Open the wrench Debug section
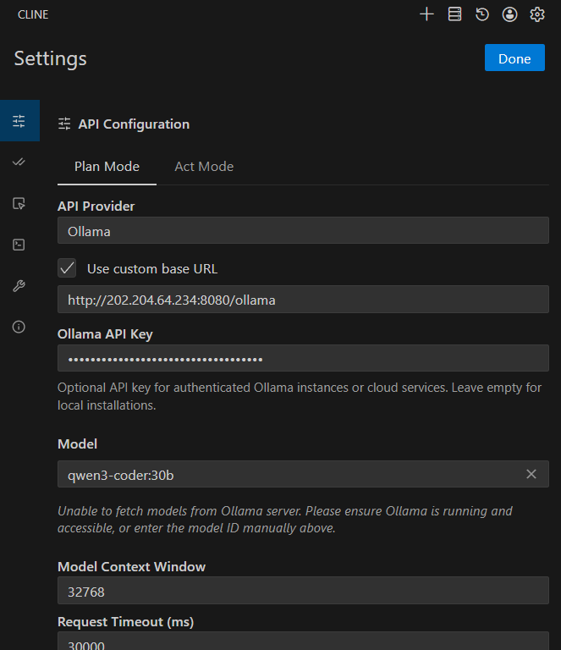This screenshot has height=650, width=561. coord(19,286)
